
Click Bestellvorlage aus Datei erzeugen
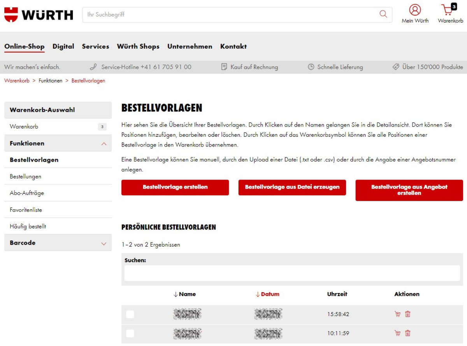pos(292,187)
